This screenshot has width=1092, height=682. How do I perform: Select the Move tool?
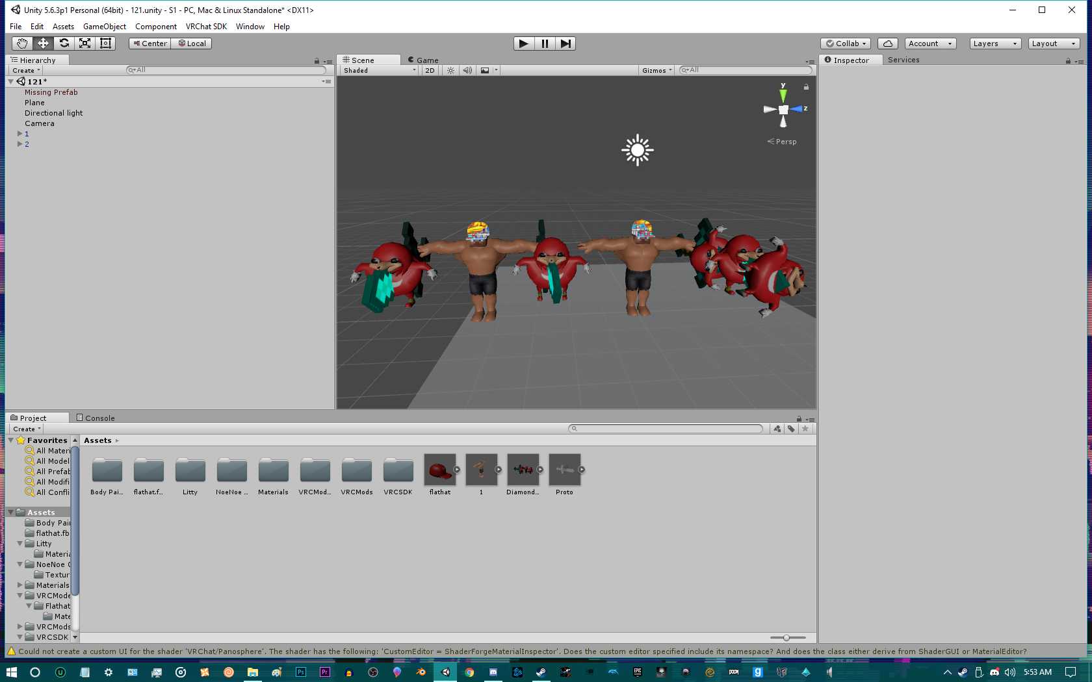[43, 44]
